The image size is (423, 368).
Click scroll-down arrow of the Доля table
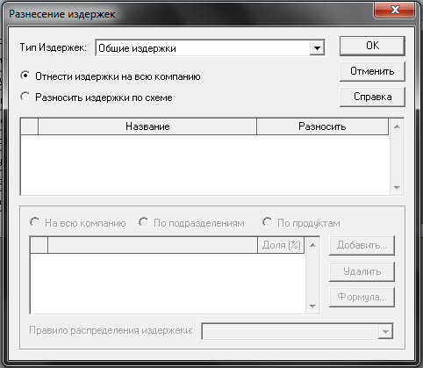[312, 307]
